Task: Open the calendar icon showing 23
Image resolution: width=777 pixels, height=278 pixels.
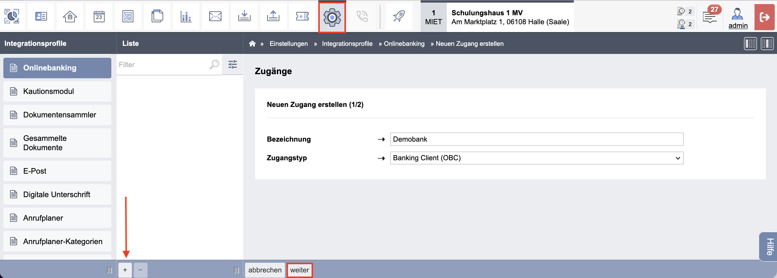Action: [x=99, y=16]
